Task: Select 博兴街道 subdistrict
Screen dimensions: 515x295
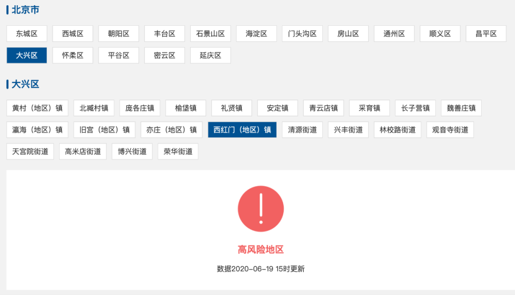Action: tap(132, 152)
